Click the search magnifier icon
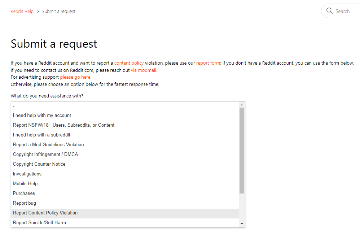 [x=329, y=11]
